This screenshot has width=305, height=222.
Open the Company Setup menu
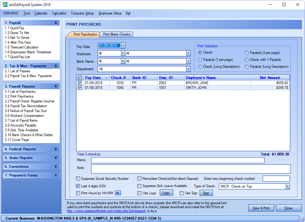pyautogui.click(x=82, y=13)
